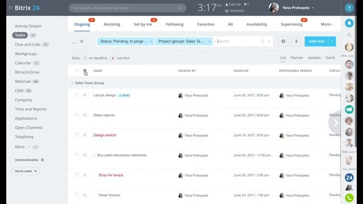Viewport: 363px width, 204px height.
Task: Open Activity Stream in the left menu
Action: tap(28, 26)
